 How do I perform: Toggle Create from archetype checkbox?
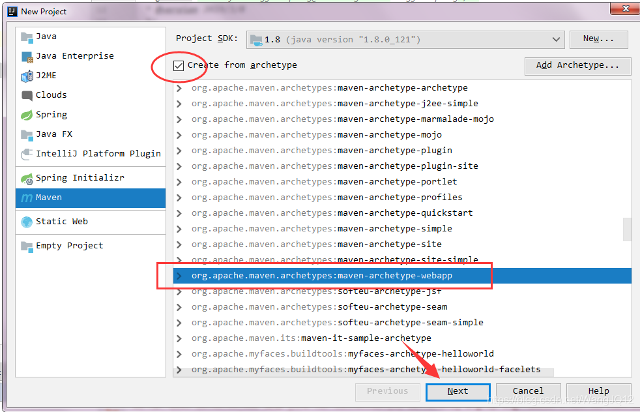coord(179,65)
